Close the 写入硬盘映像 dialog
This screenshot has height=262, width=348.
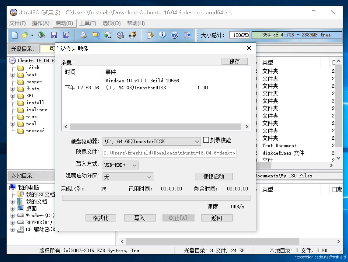249,48
